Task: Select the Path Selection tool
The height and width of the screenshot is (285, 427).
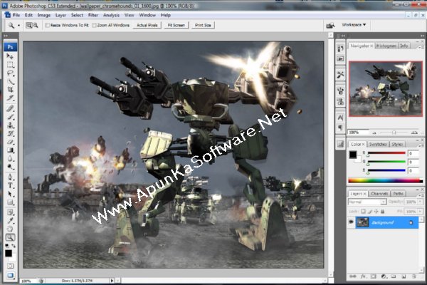Action: coord(10,194)
